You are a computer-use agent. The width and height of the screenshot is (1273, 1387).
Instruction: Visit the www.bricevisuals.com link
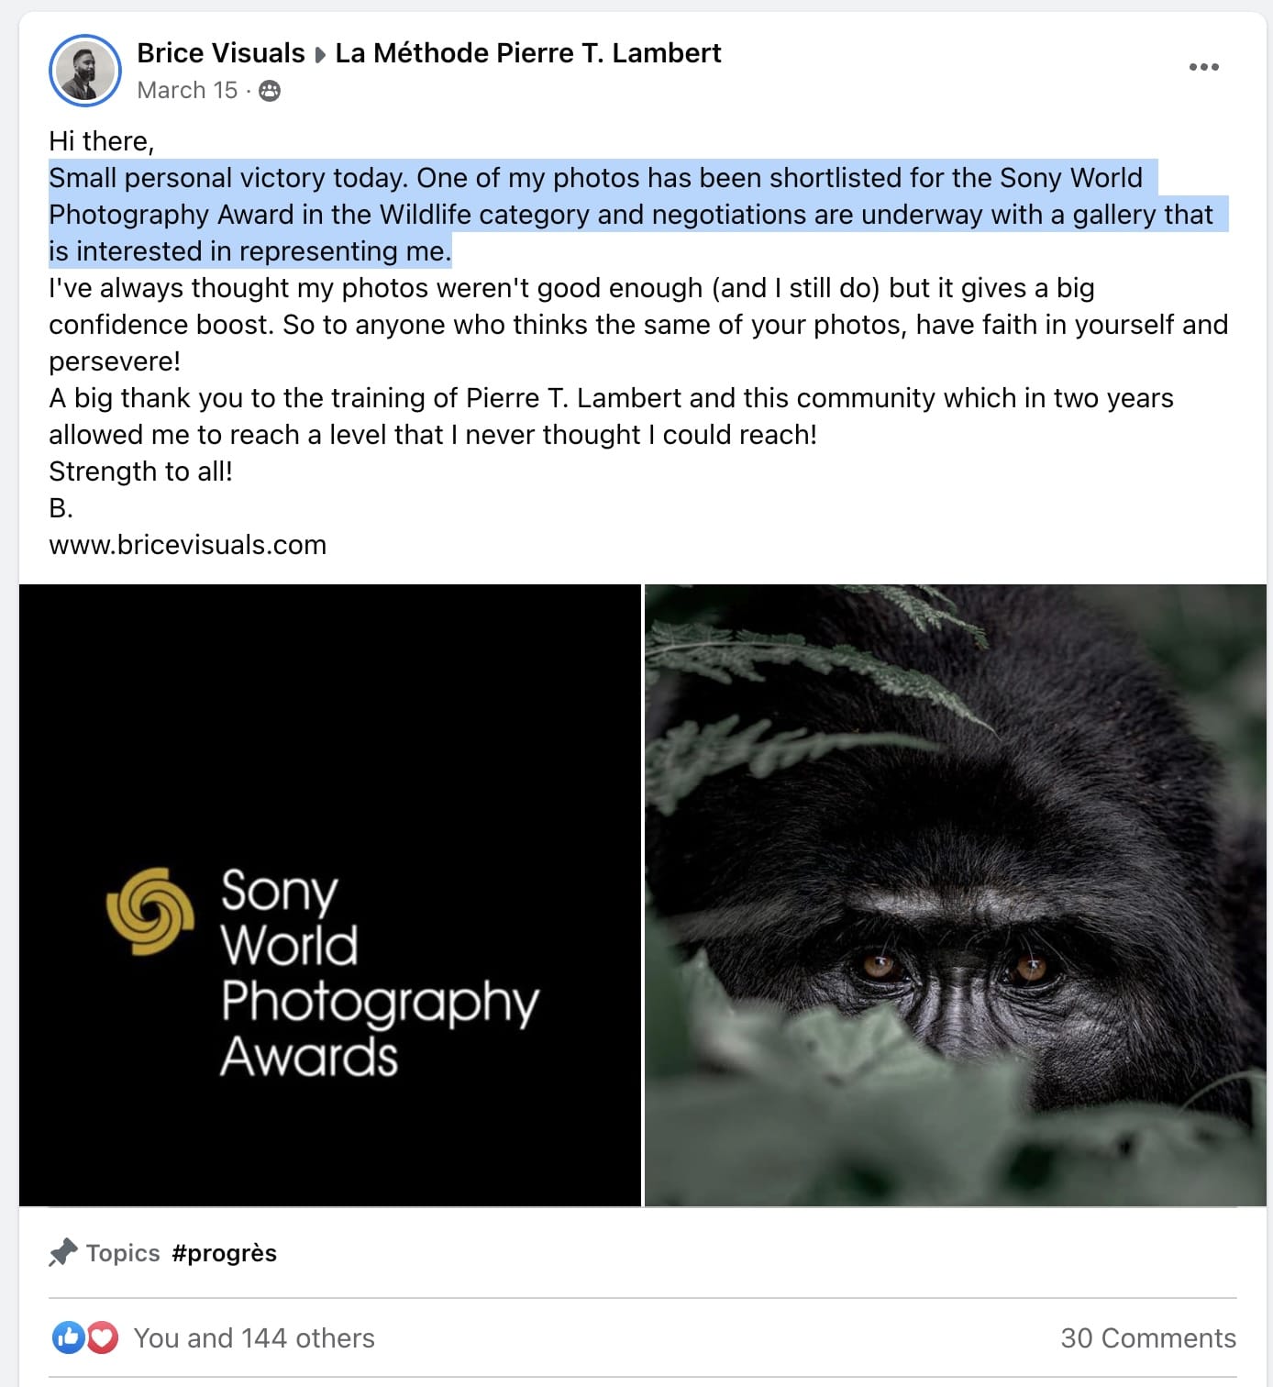(187, 545)
